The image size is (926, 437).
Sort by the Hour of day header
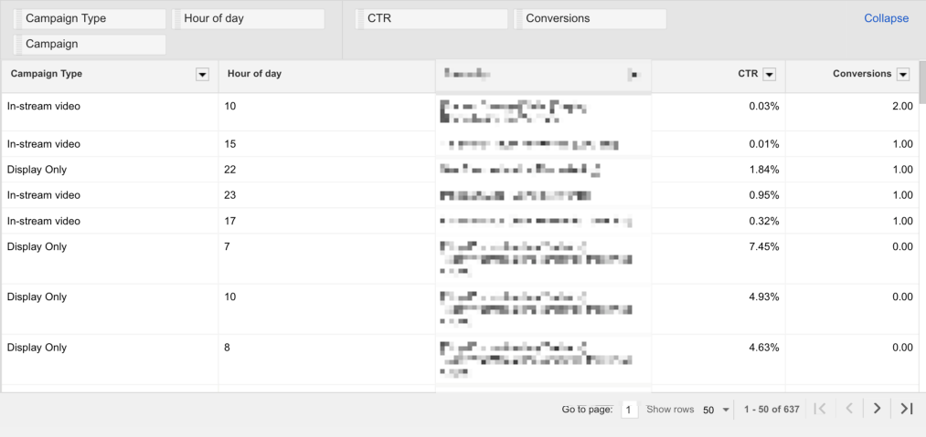coord(254,74)
